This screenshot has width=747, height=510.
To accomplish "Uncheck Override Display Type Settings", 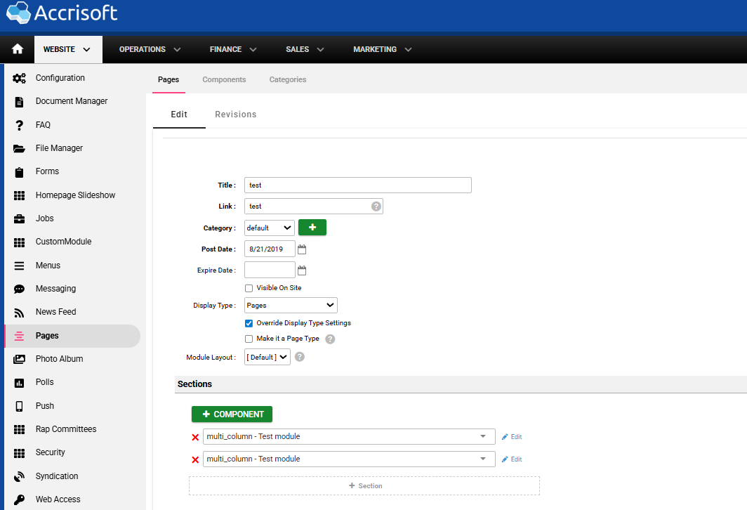I will (x=249, y=323).
